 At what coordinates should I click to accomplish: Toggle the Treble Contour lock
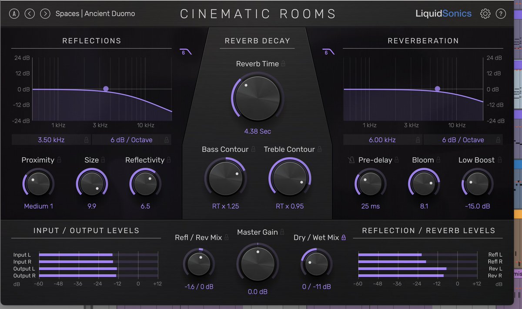(320, 149)
